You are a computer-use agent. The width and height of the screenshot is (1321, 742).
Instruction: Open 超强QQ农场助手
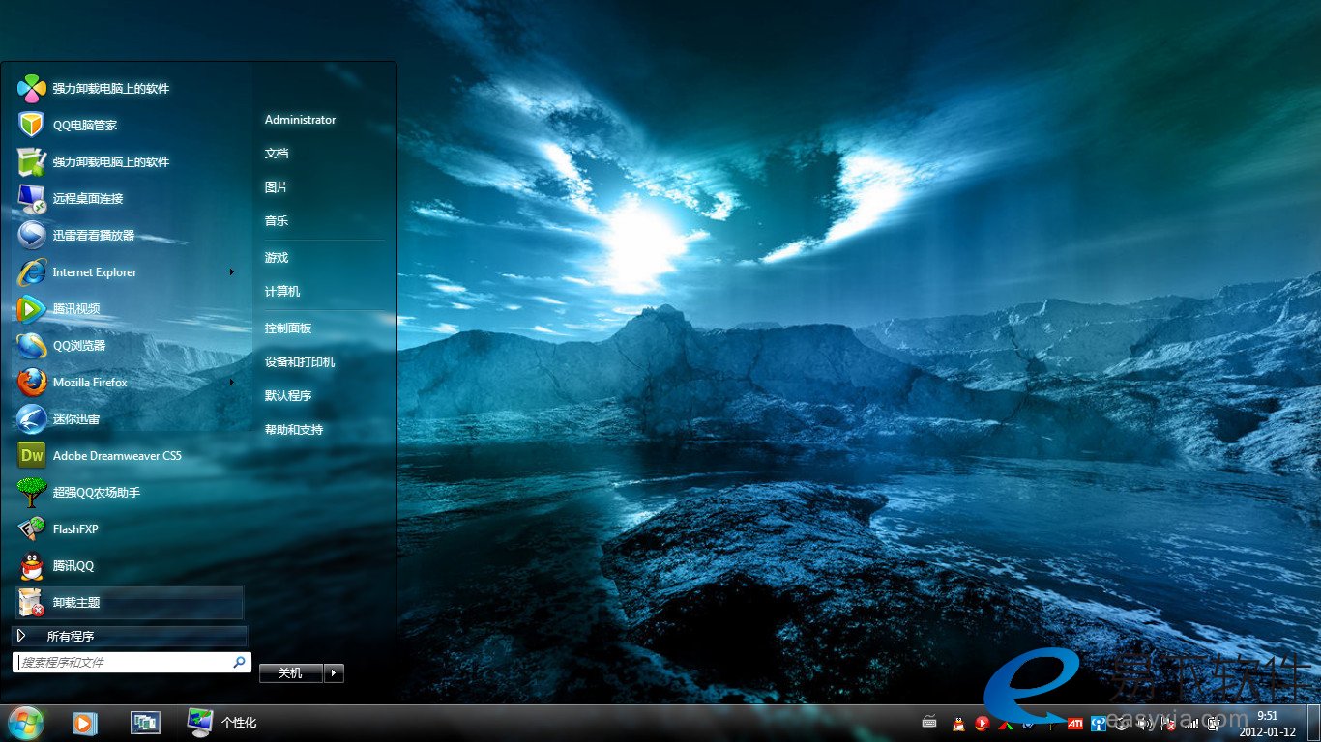(96, 492)
